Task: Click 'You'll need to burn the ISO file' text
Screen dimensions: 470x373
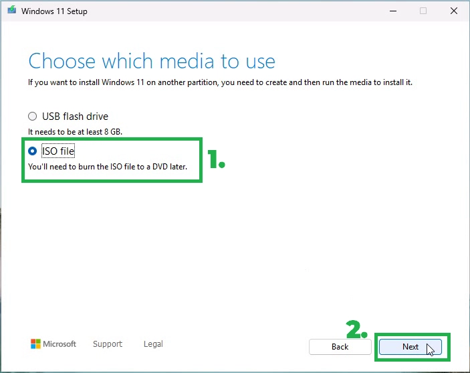Action: [x=108, y=167]
